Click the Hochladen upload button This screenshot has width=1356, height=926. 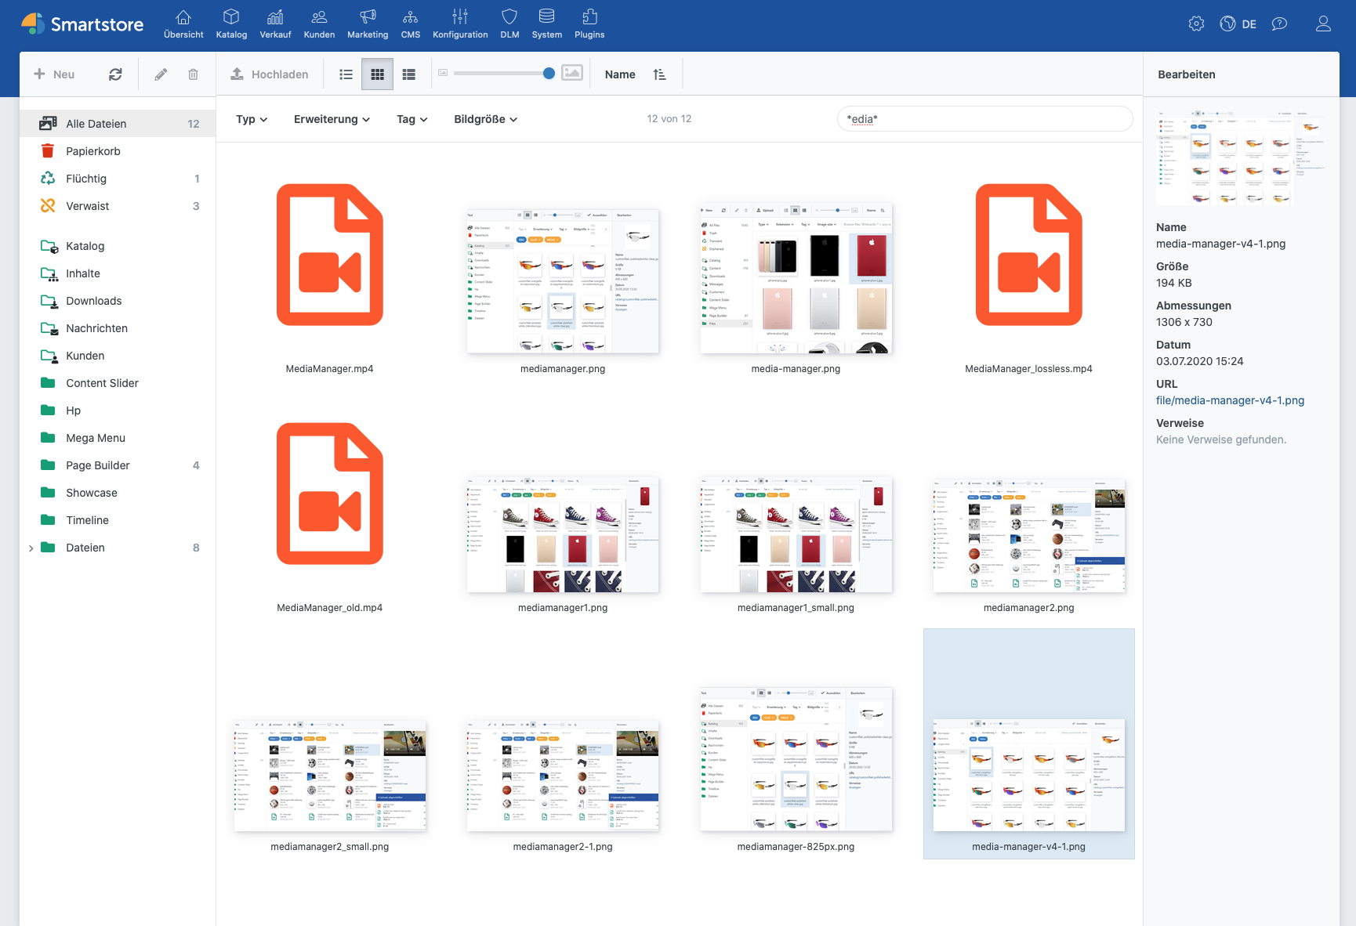(269, 74)
